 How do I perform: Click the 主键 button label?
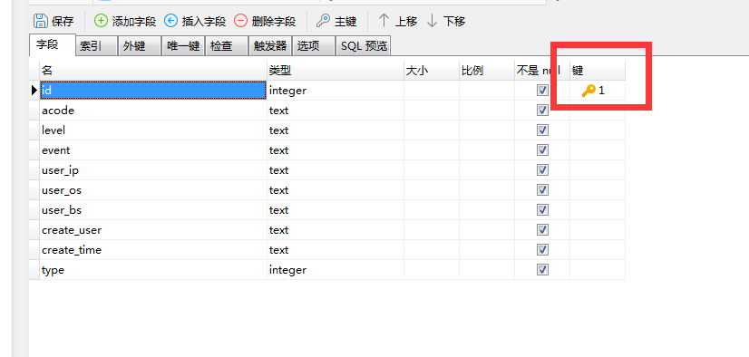(345, 22)
